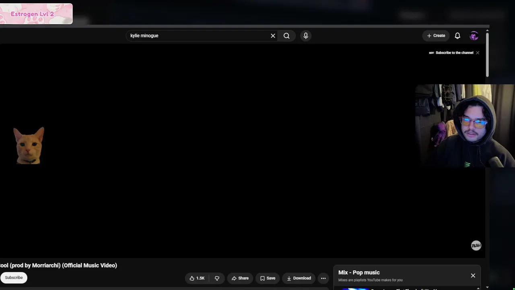Open the more actions ellipsis menu

323,278
